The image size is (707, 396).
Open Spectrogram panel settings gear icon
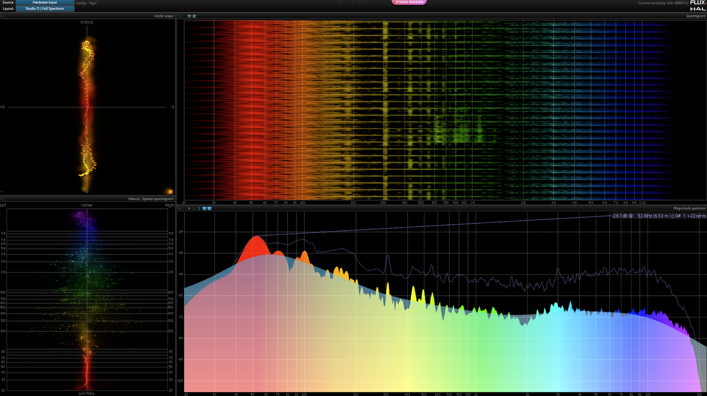[x=179, y=16]
